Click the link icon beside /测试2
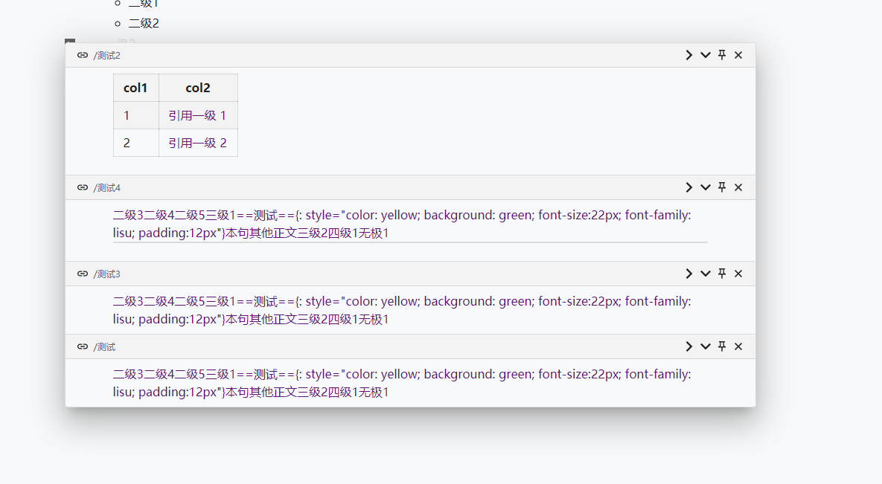This screenshot has width=882, height=484. (x=83, y=55)
